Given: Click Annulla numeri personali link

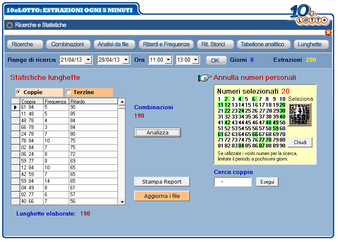Looking at the screenshot, I should pyautogui.click(x=255, y=77).
